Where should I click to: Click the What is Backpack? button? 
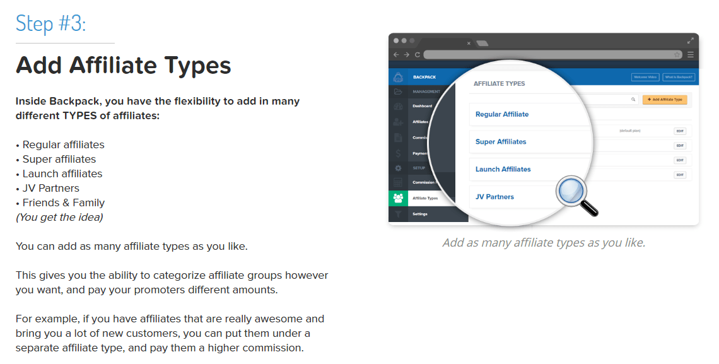pos(679,77)
